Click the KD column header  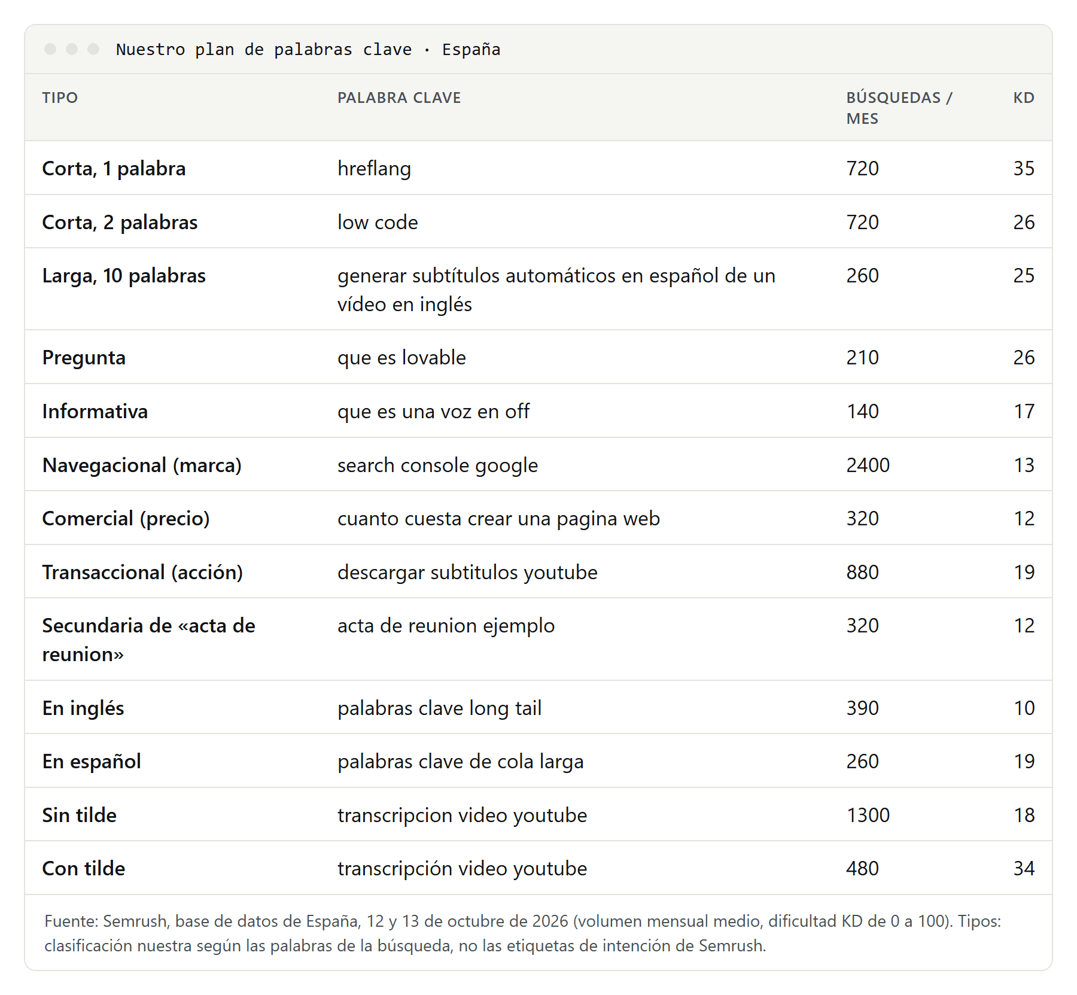click(1024, 98)
